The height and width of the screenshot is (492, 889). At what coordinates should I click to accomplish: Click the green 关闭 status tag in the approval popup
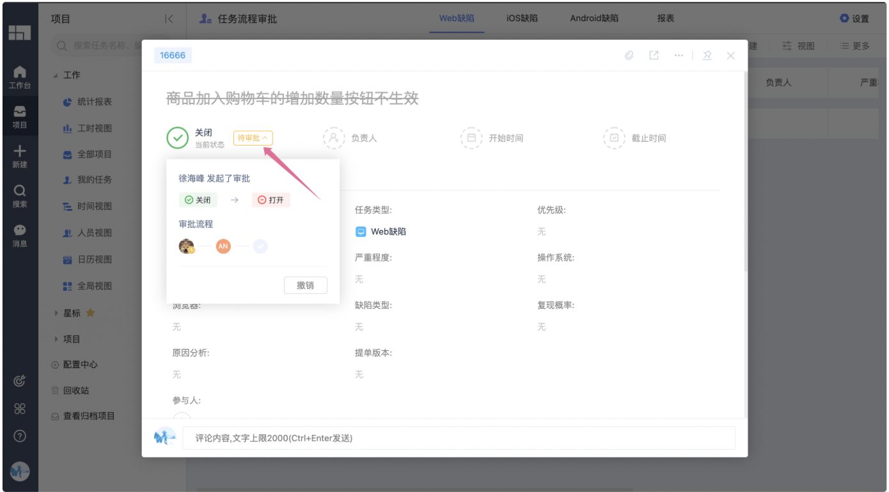click(198, 200)
